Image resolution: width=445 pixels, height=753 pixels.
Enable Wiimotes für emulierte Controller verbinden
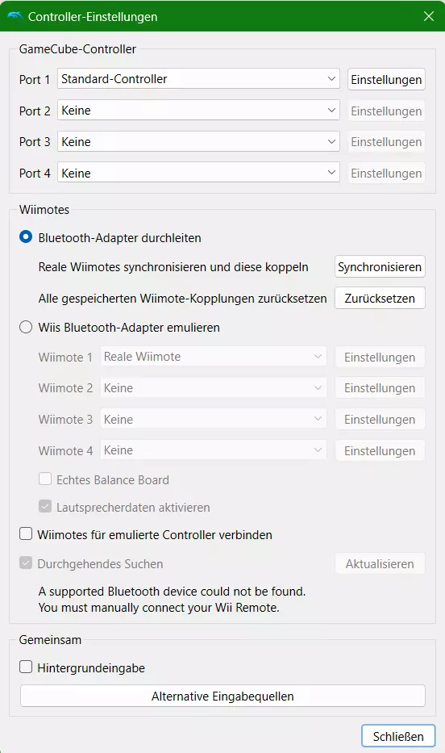pyautogui.click(x=26, y=534)
